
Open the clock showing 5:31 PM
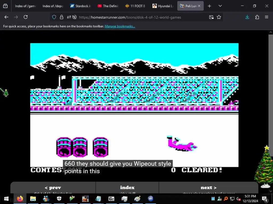click(x=250, y=199)
